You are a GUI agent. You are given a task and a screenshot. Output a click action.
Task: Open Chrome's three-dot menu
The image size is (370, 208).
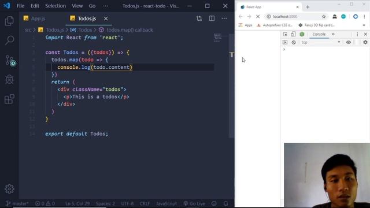[364, 17]
